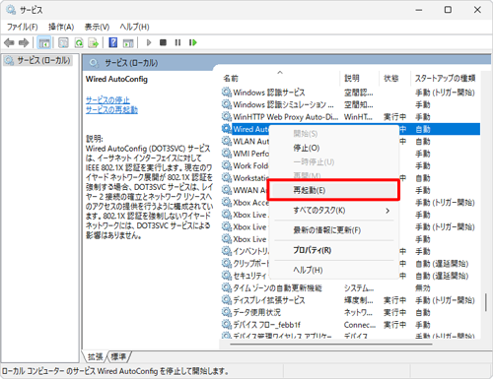
Task: Click gear icon of Wired AutoConfig row
Action: click(227, 129)
